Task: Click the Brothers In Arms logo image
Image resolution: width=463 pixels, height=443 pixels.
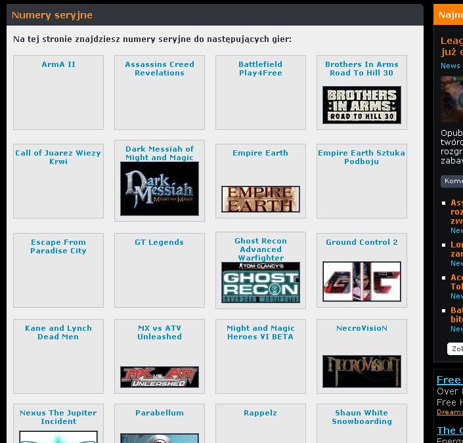Action: (x=362, y=105)
